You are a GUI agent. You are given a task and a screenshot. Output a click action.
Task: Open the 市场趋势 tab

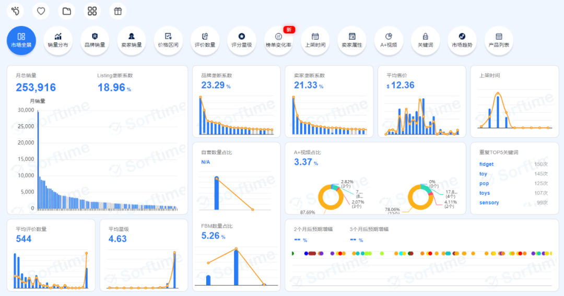(x=462, y=41)
